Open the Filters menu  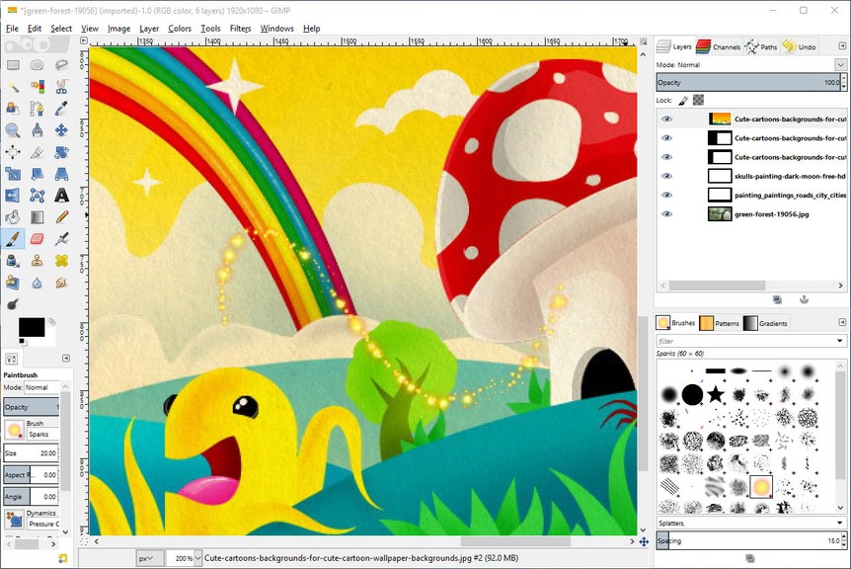240,29
